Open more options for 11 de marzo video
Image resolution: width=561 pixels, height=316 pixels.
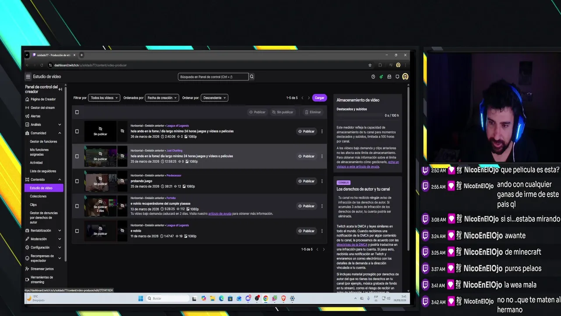pyautogui.click(x=322, y=231)
